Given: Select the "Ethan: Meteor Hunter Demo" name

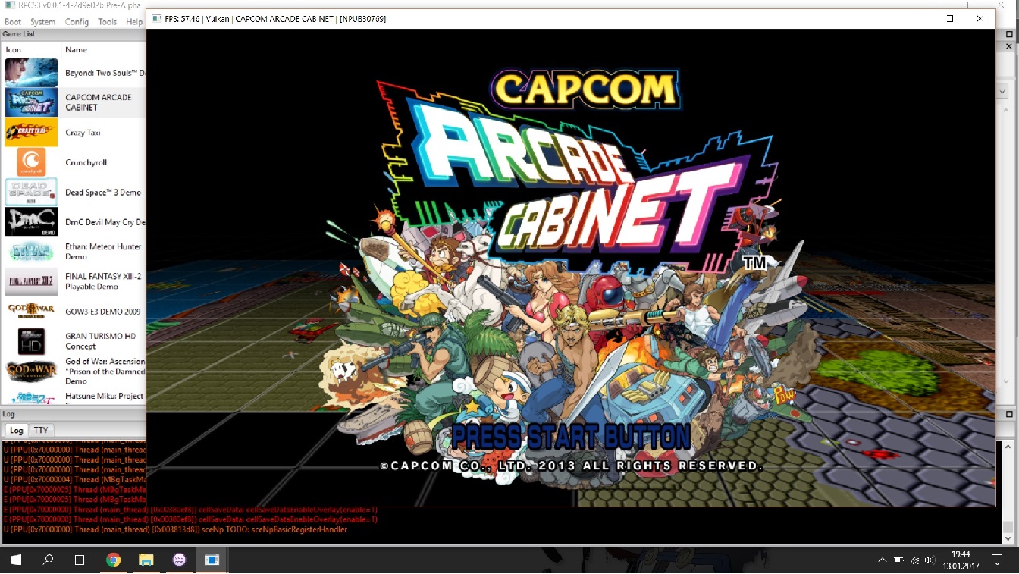Looking at the screenshot, I should [x=103, y=252].
